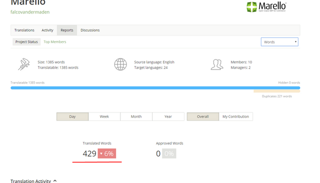The height and width of the screenshot is (183, 320).
Task: Click 'Target languages: 24' text
Action: [x=151, y=67]
